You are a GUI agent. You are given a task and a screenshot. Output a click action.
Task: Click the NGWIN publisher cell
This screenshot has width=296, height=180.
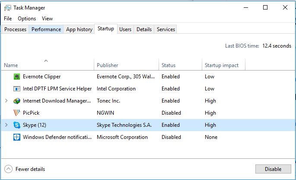pyautogui.click(x=105, y=113)
